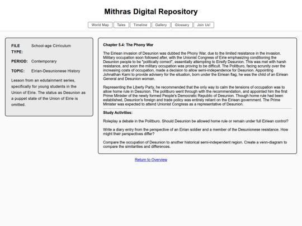Click the 'Eirian-Desunionese History' topic value
Image resolution: width=302 pixels, height=226 pixels.
(x=56, y=71)
